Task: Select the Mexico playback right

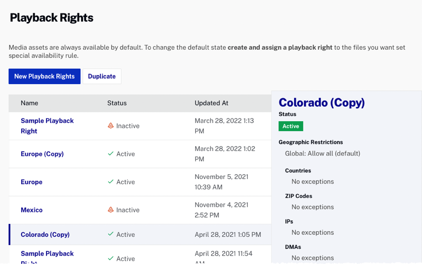Action: (x=31, y=210)
